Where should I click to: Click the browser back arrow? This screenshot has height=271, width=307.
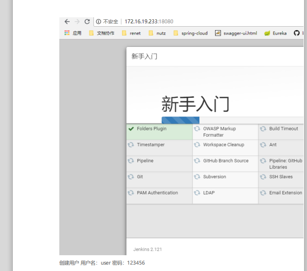(67, 22)
